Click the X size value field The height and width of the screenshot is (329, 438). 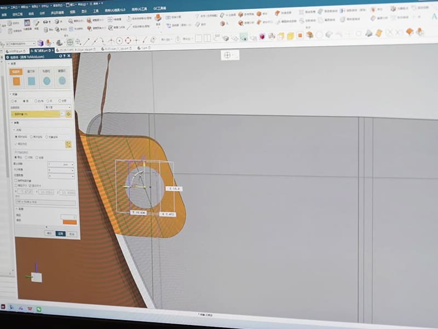(25, 192)
